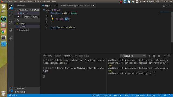173x97 pixels.
Task: Open notifications bell in status bar
Action: click(x=169, y=95)
